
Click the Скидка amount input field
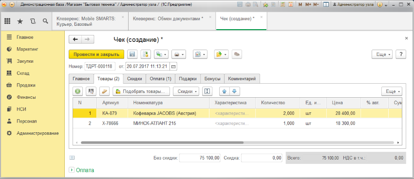coord(262,158)
